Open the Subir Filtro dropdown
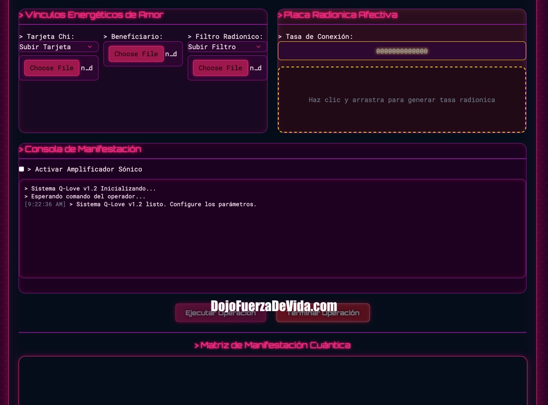 pos(227,47)
